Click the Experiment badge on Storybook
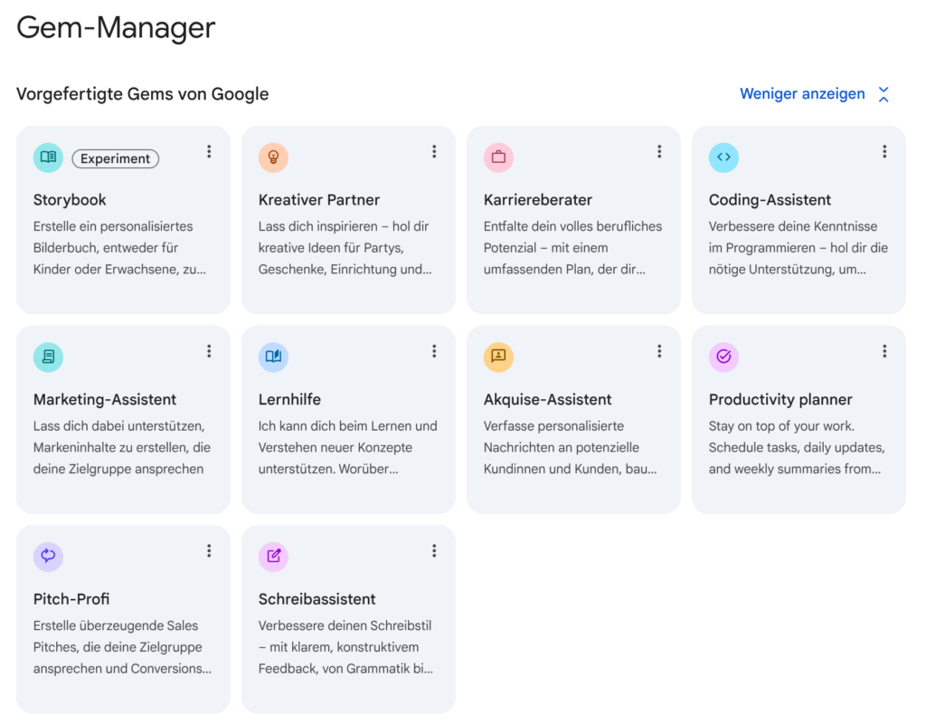This screenshot has height=724, width=926. pyautogui.click(x=115, y=159)
